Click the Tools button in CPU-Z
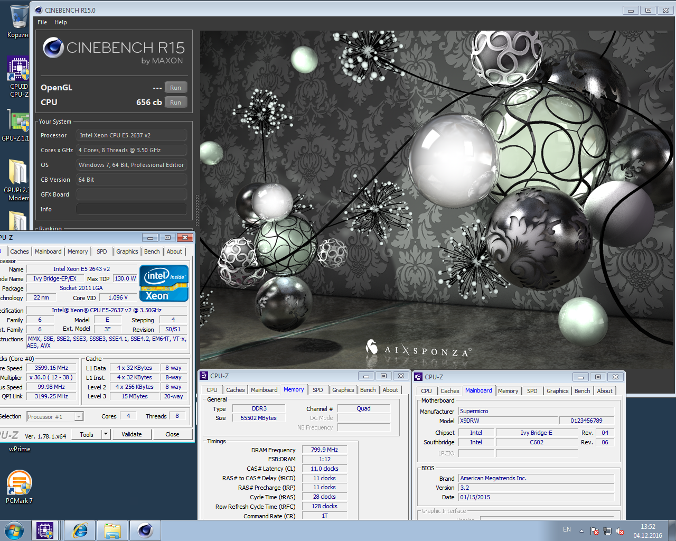Screen dimensions: 676x541 [87, 434]
